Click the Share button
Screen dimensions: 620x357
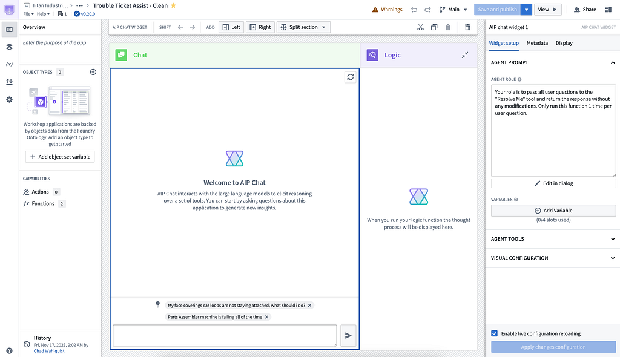click(x=585, y=10)
